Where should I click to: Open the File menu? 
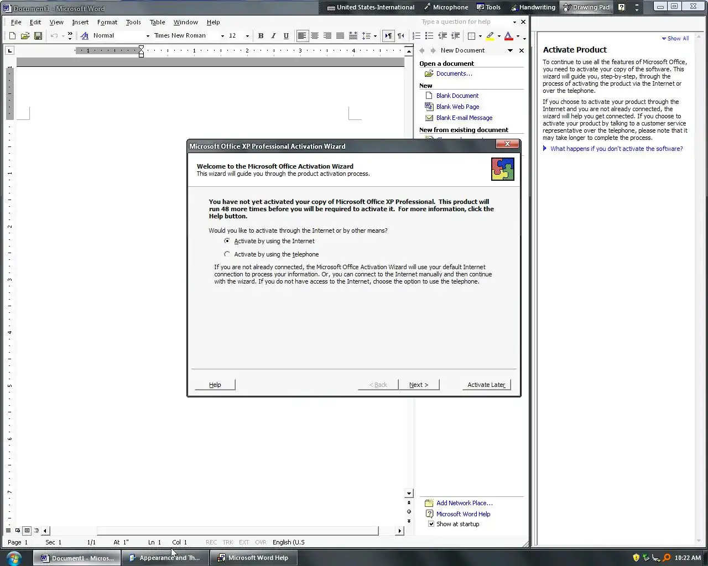[16, 22]
